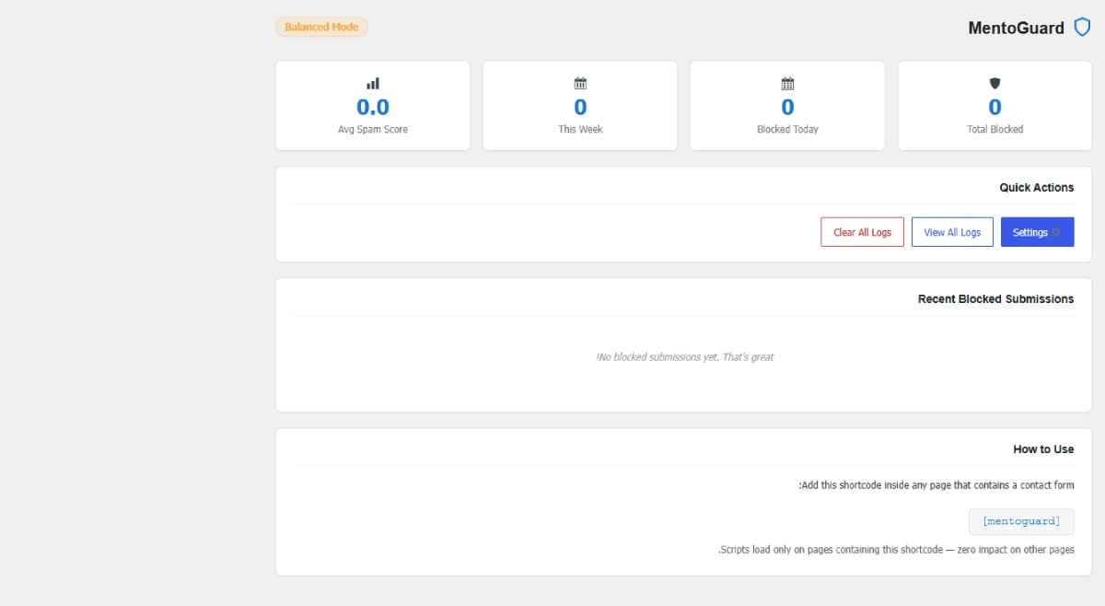Click the Balanced Mode badge

321,27
